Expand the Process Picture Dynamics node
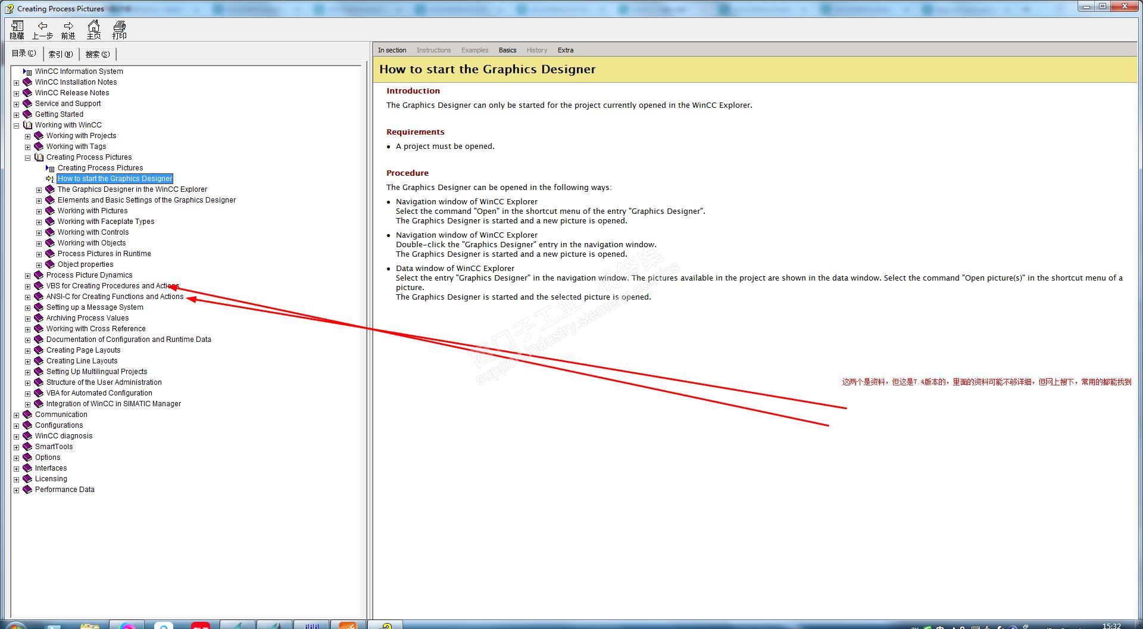The width and height of the screenshot is (1143, 629). (x=28, y=276)
